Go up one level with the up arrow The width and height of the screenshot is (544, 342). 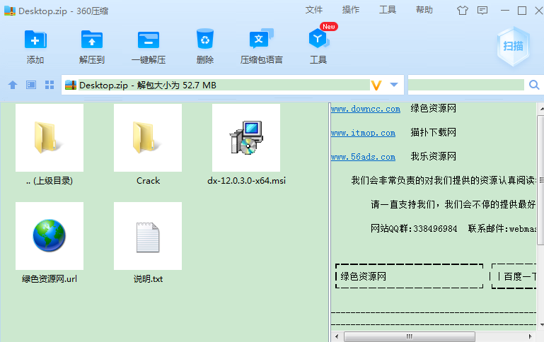(x=13, y=85)
